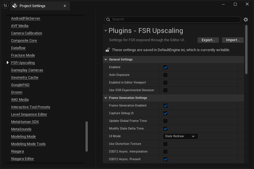The height and width of the screenshot is (169, 254).
Task: Select Niagara Editor in the plugin list
Action: pyautogui.click(x=22, y=159)
